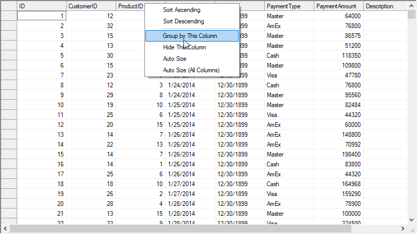Viewport: 417px width, 234px height.
Task: Click the ProductID column header
Action: (130, 6)
